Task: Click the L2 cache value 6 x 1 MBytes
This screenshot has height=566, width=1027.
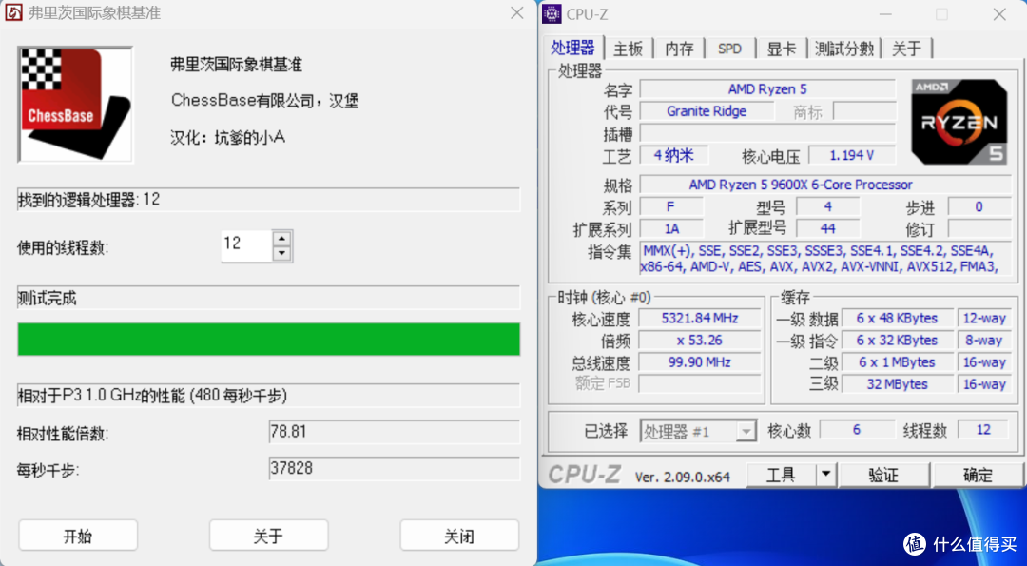Action: [898, 362]
